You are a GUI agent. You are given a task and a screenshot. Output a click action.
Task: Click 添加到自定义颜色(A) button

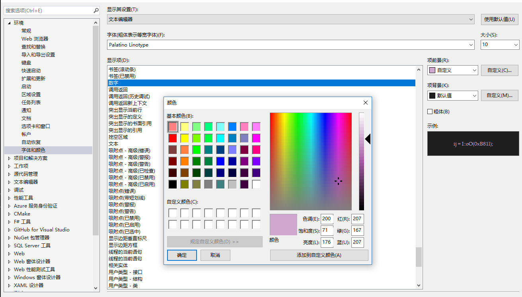319,255
